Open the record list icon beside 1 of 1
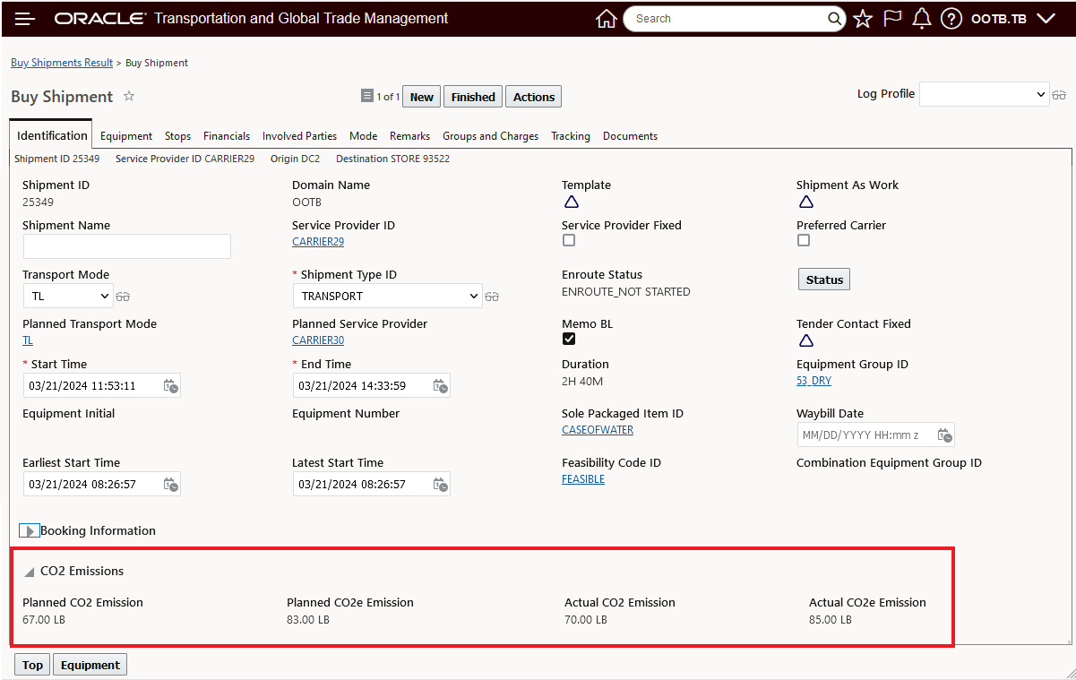1076x680 pixels. click(x=366, y=96)
